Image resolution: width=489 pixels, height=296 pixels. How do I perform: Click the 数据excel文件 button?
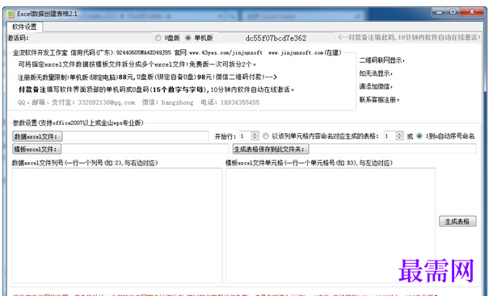coord(37,136)
